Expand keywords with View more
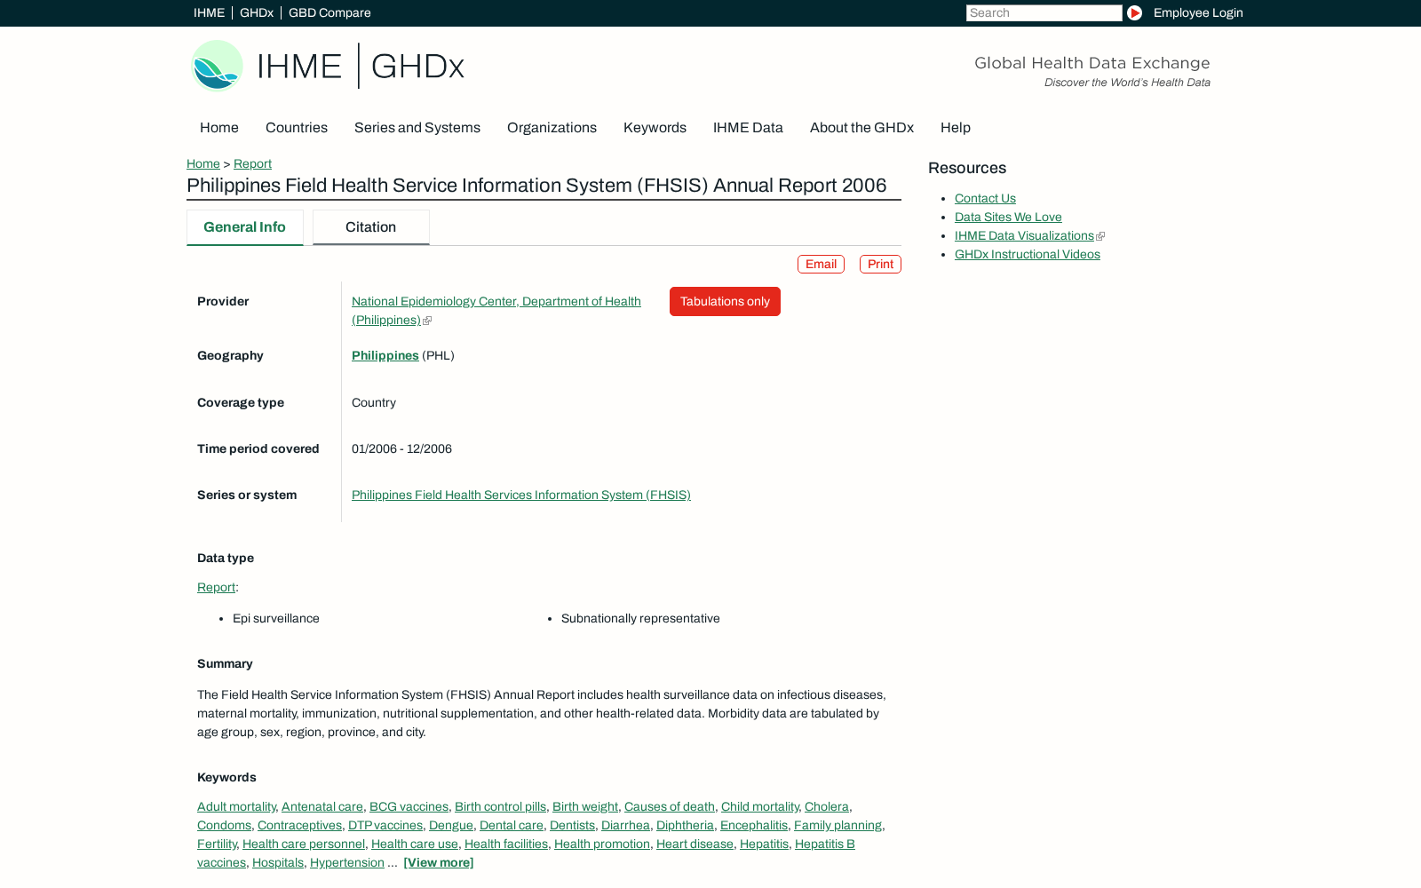This screenshot has width=1421, height=888. pyautogui.click(x=439, y=862)
